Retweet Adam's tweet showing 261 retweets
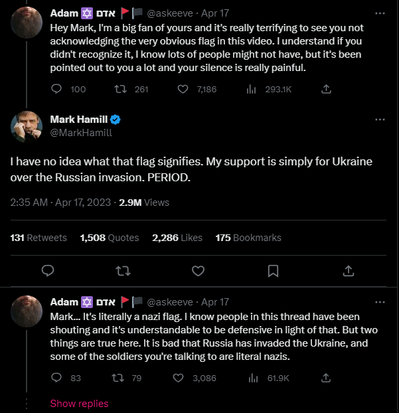The image size is (399, 413). pos(121,89)
